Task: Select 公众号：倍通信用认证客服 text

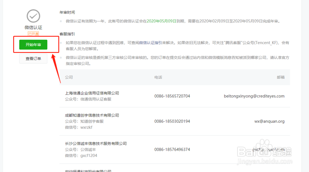Action: (88, 99)
